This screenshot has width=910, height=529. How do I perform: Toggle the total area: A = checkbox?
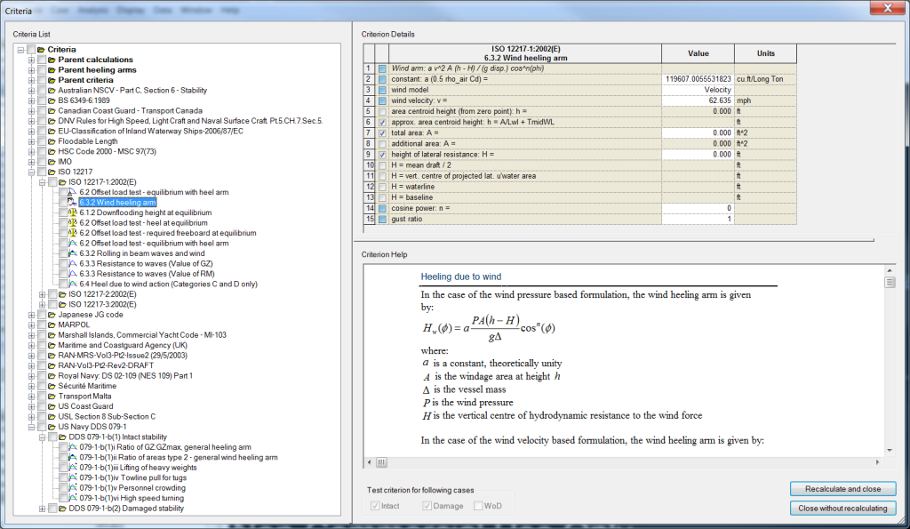click(x=382, y=133)
